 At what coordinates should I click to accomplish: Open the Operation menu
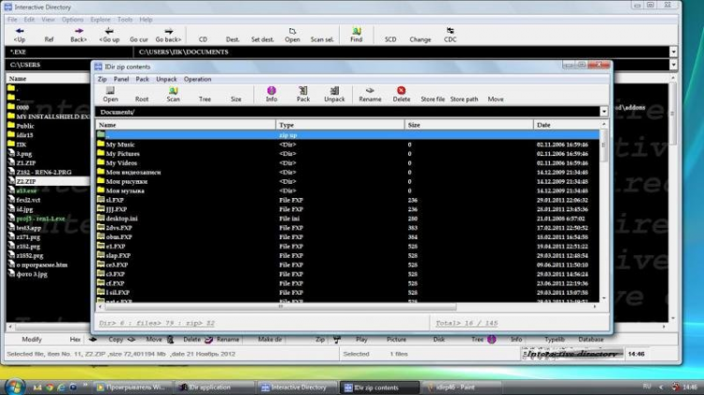tap(197, 79)
